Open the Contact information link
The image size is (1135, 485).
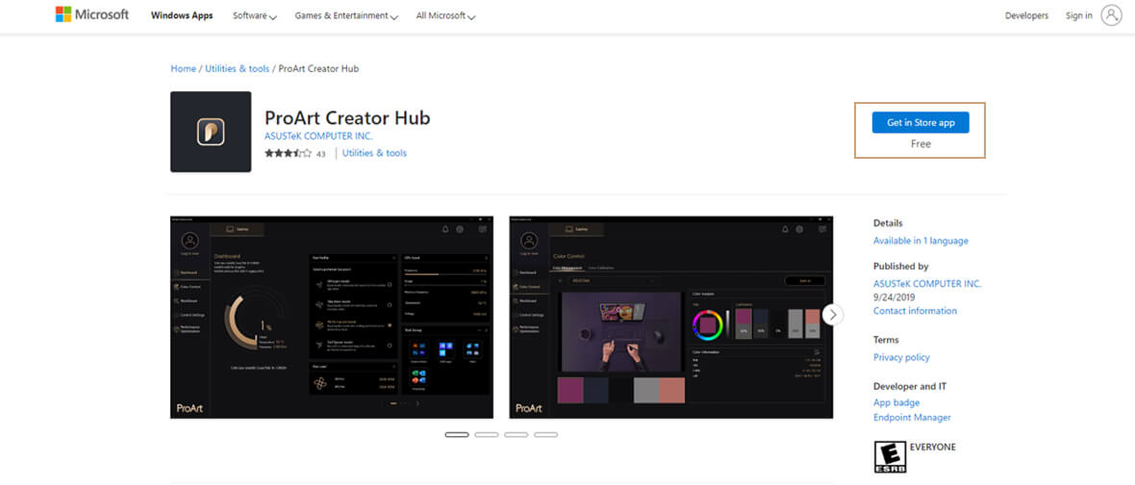(915, 311)
